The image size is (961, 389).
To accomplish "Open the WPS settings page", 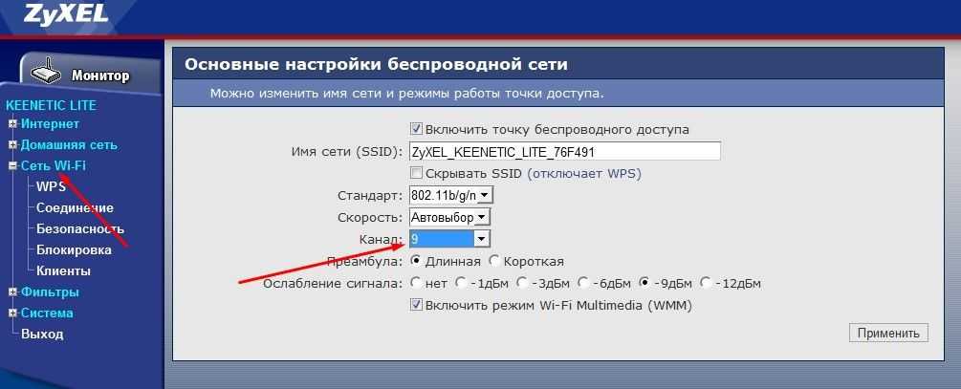I will point(50,186).
